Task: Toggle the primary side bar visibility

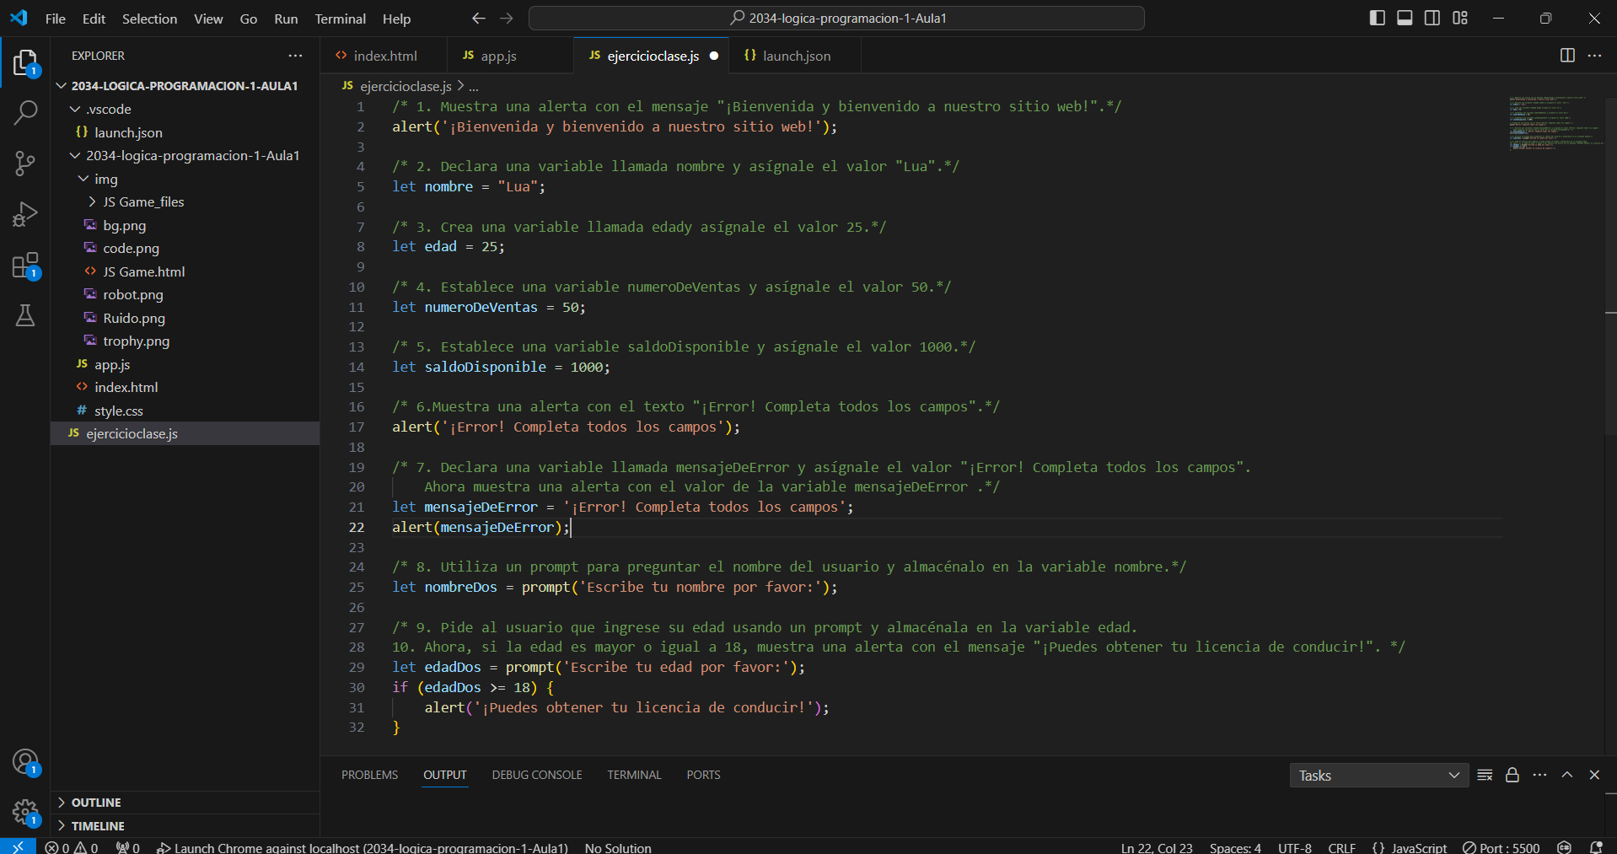Action: coord(1378,18)
